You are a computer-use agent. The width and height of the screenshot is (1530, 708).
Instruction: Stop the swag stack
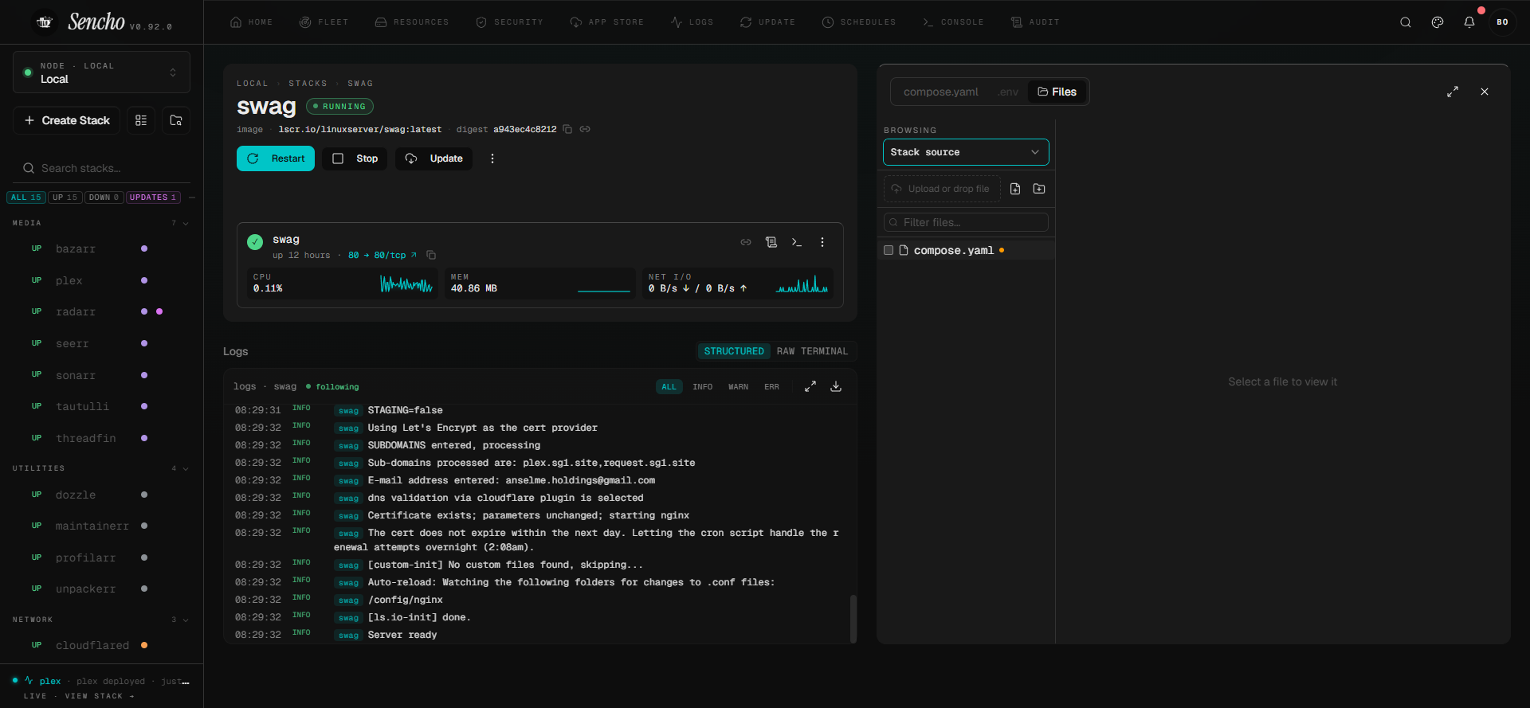(355, 158)
